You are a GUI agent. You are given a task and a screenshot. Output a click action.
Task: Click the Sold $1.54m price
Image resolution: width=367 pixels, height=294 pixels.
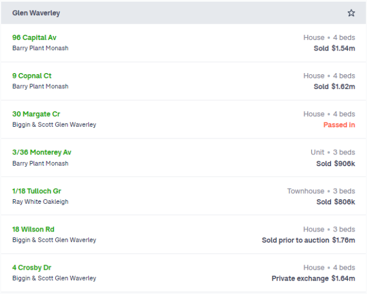pyautogui.click(x=334, y=48)
